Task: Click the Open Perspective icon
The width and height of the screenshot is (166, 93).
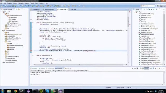Action: pyautogui.click(x=158, y=6)
